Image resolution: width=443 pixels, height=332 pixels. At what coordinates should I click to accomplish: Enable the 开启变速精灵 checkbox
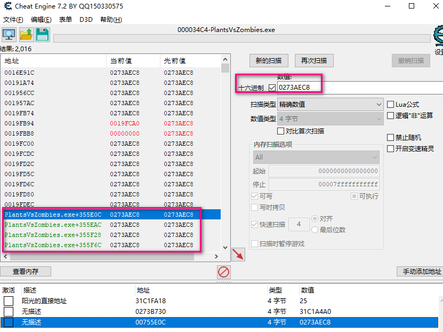pos(390,148)
